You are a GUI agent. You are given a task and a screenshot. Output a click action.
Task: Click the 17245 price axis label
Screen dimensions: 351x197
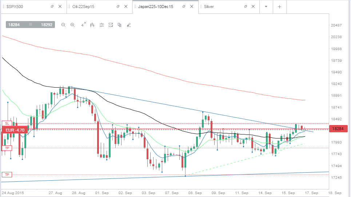pos(336,177)
